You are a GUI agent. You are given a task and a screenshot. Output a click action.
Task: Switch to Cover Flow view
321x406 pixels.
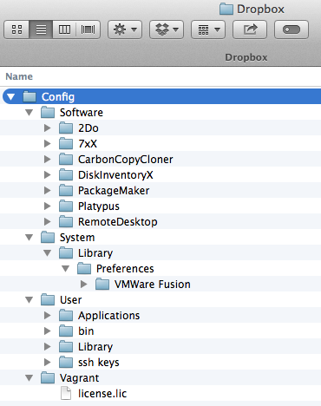coord(88,29)
